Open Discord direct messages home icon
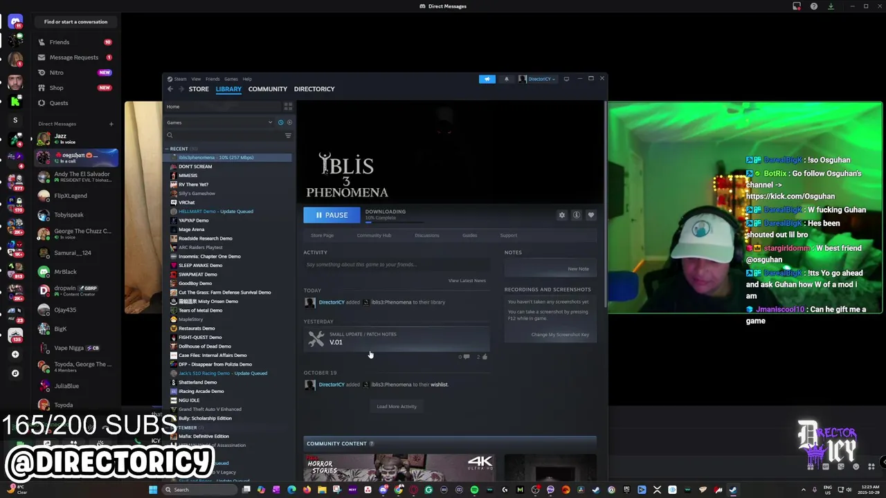The width and height of the screenshot is (886, 498). (x=15, y=22)
